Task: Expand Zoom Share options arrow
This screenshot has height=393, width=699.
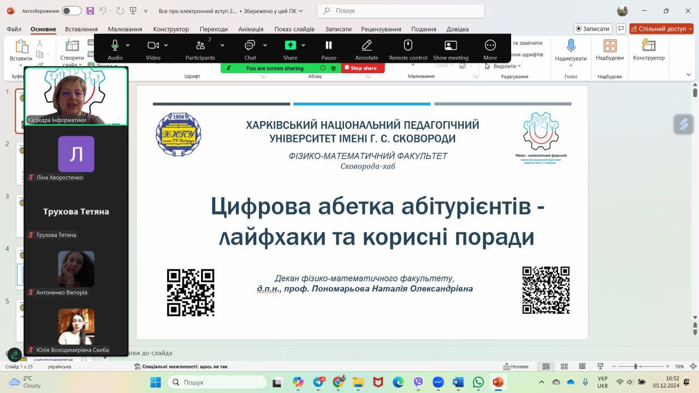Action: tap(303, 45)
